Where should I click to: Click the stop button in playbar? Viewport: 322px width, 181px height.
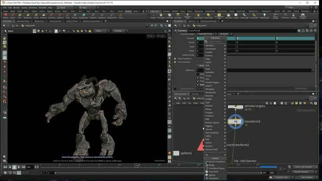[14, 167]
